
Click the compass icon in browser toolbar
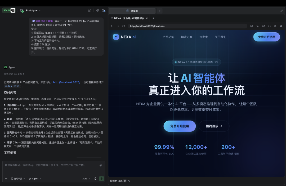click(x=252, y=26)
